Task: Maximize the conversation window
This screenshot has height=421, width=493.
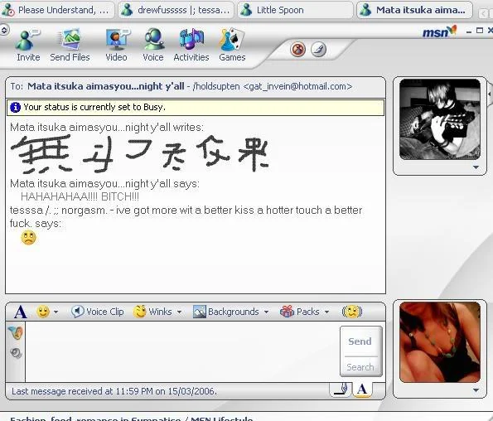Action: [x=480, y=31]
